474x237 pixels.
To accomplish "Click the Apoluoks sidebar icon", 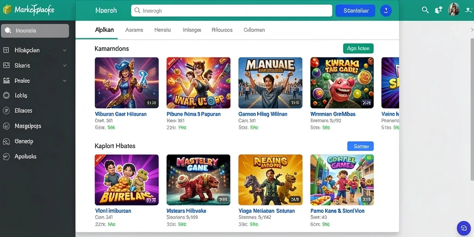I will [6, 156].
